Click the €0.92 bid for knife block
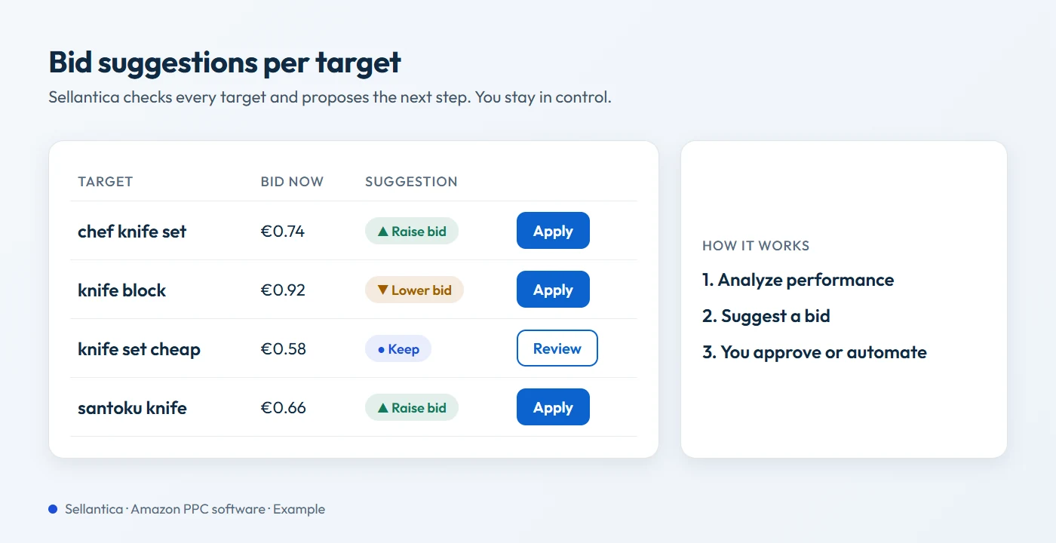 (283, 290)
